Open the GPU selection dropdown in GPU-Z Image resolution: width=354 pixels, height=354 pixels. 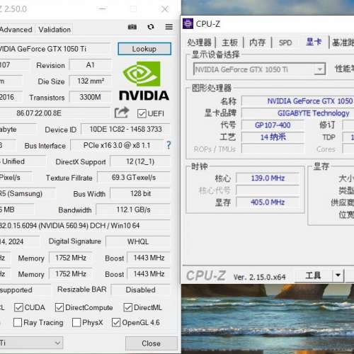pyautogui.click(x=30, y=343)
